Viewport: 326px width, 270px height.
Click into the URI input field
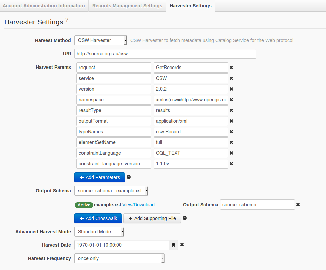(165, 54)
